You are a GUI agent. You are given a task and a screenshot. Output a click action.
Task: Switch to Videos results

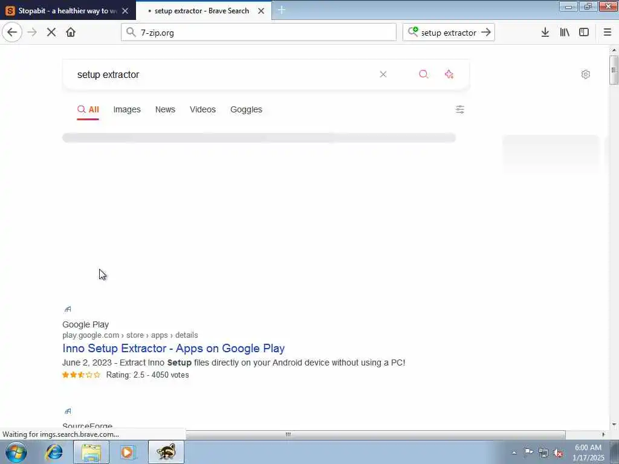[x=203, y=109]
